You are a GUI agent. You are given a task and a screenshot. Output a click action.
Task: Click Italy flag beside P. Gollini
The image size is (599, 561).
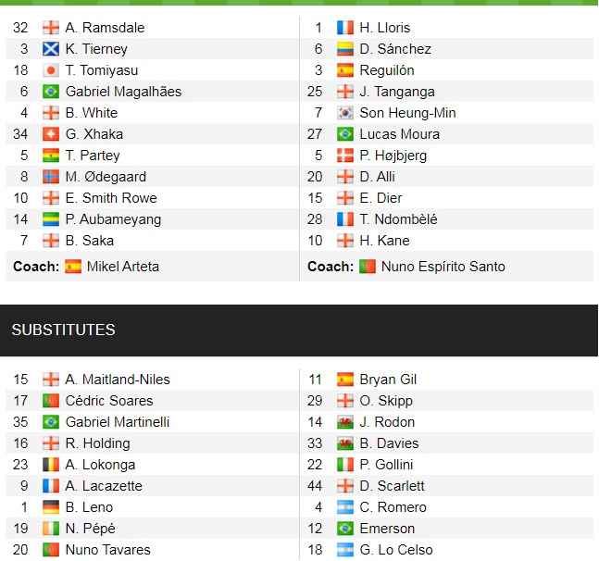click(345, 465)
